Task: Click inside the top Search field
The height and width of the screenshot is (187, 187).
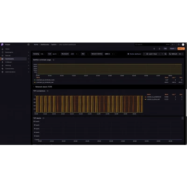Action: 150,44
